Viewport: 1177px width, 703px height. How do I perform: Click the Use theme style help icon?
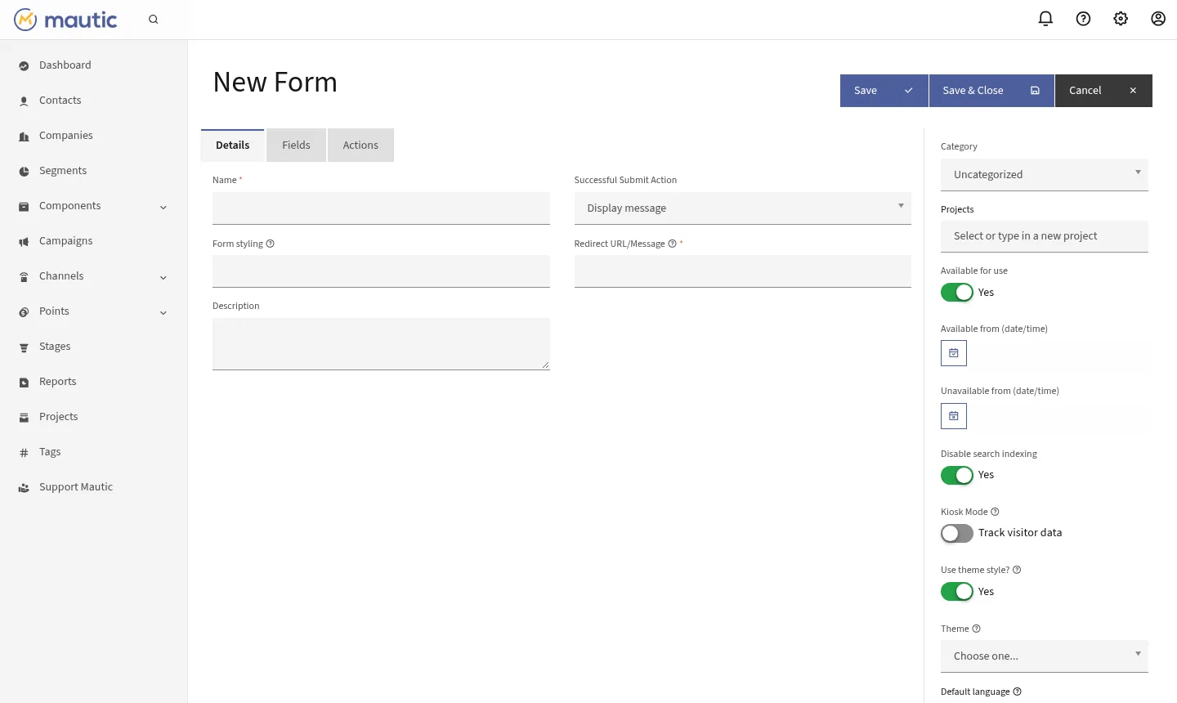click(1017, 570)
